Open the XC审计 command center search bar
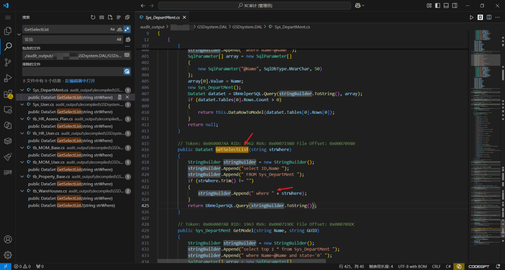 click(254, 6)
